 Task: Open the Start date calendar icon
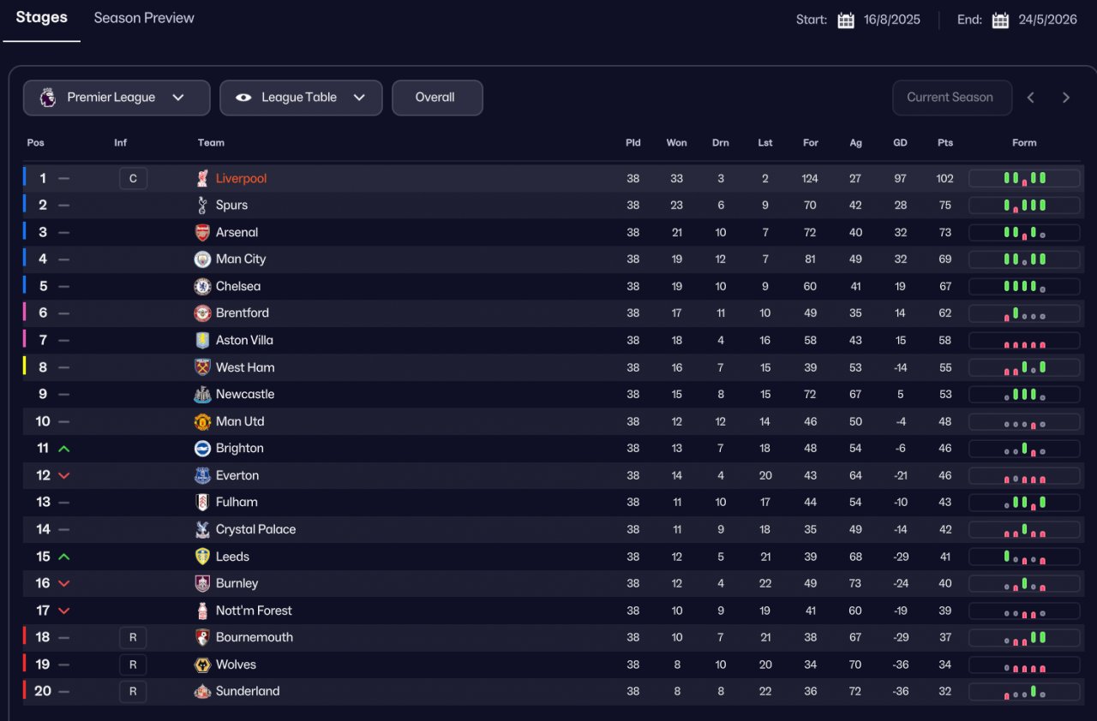click(x=846, y=20)
